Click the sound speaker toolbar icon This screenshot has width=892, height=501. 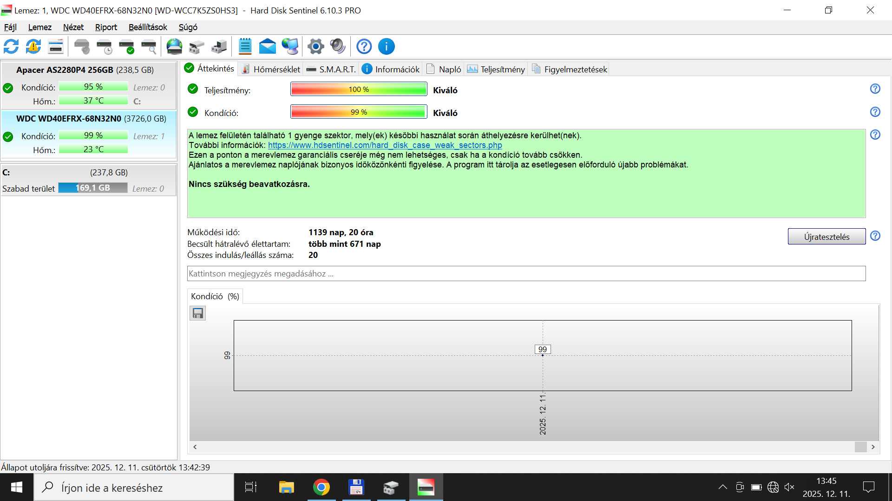click(x=338, y=46)
